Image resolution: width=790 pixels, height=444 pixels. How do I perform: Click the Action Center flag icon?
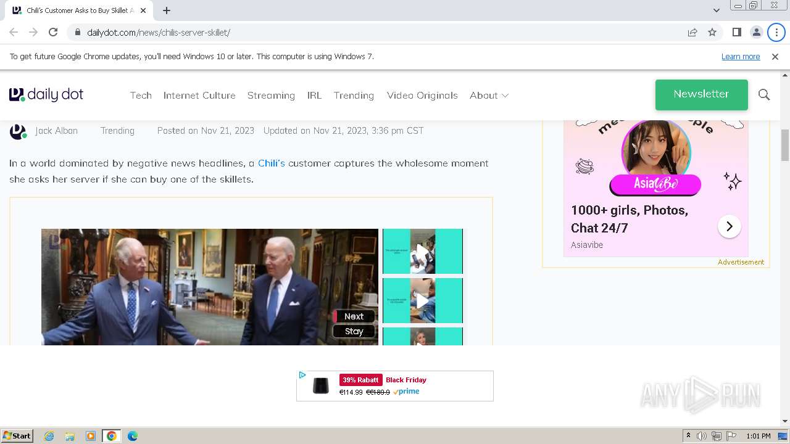731,436
